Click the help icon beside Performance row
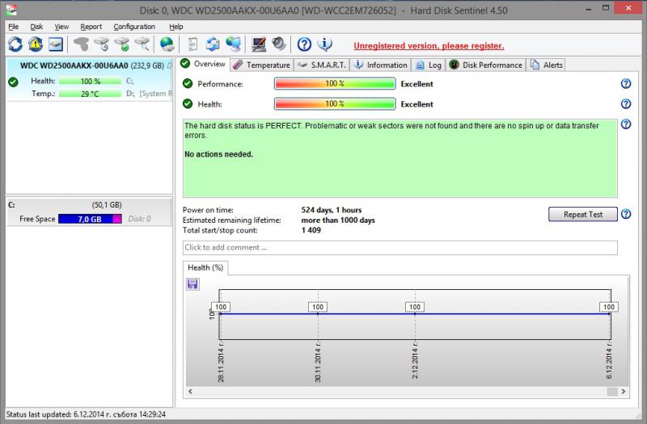Screen dimensions: 647x424 click(626, 84)
